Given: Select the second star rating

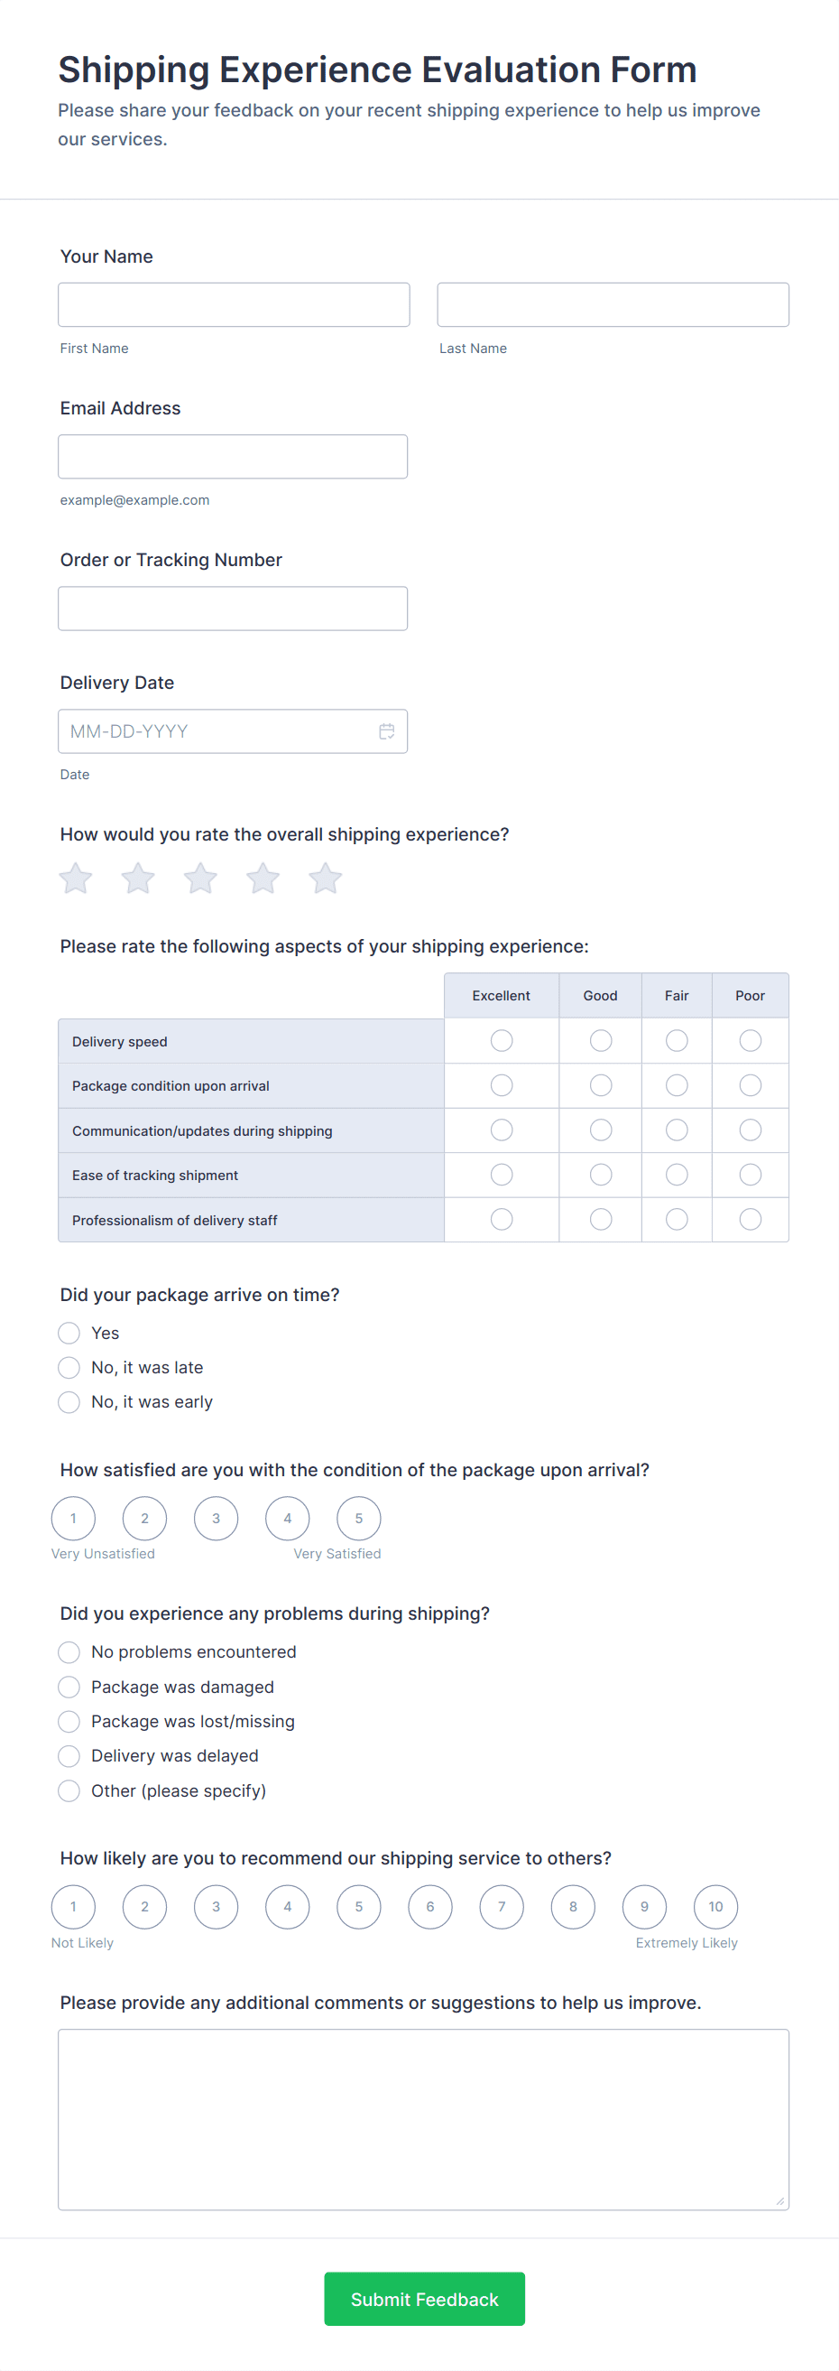Looking at the screenshot, I should [x=138, y=879].
